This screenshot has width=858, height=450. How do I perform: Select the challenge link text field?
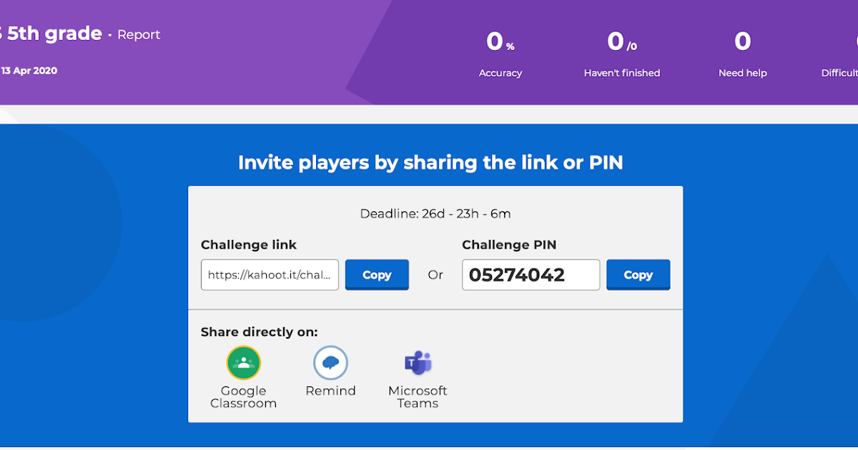[270, 274]
